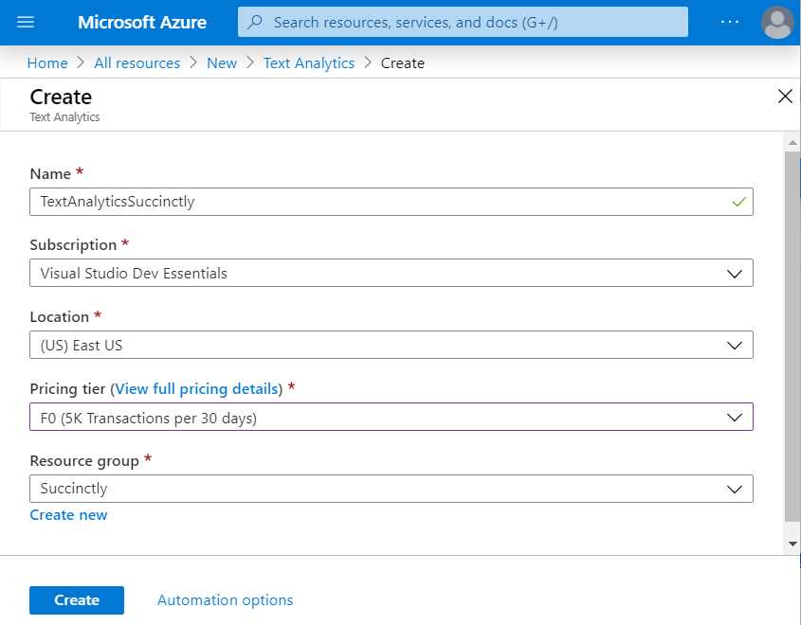Open the Location dropdown
This screenshot has width=801, height=625.
(x=735, y=345)
